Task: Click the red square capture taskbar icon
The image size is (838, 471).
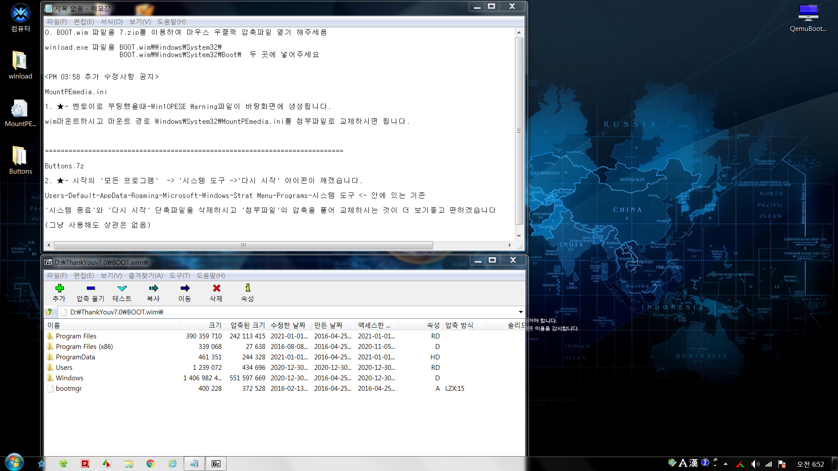Action: point(85,464)
